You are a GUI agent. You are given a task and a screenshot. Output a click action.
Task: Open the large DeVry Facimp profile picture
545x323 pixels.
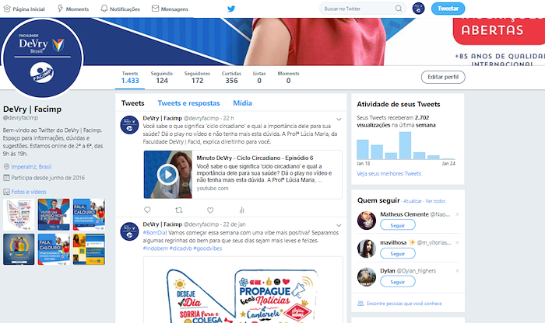pyautogui.click(x=42, y=58)
